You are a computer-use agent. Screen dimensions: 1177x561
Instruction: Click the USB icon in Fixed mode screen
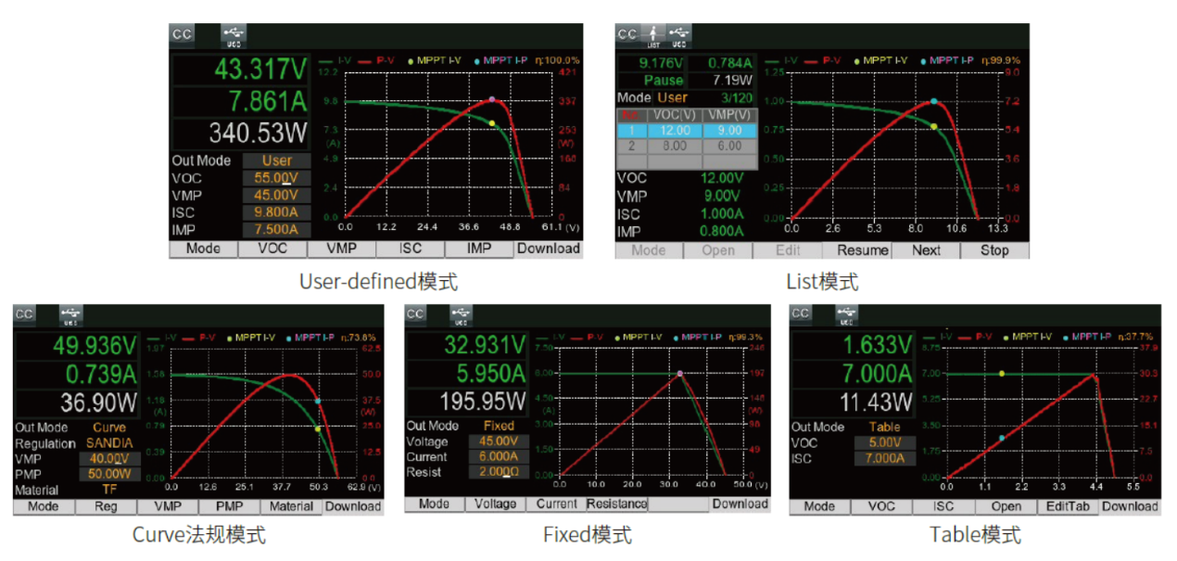point(462,314)
